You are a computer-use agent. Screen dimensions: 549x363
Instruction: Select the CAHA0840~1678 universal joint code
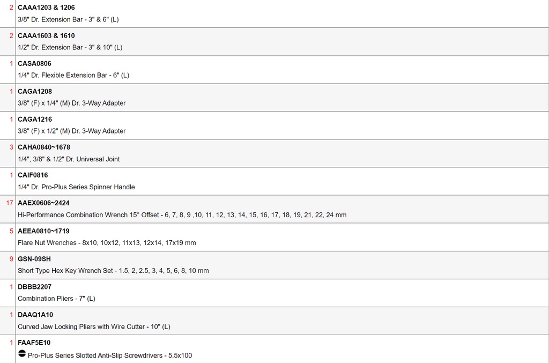[x=44, y=147]
